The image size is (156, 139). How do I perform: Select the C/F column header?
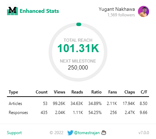[x=144, y=92]
